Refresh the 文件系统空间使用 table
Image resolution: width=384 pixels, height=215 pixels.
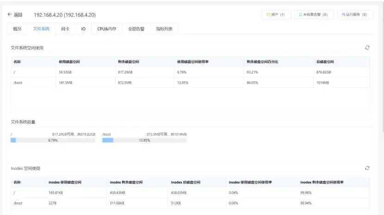pyautogui.click(x=367, y=48)
